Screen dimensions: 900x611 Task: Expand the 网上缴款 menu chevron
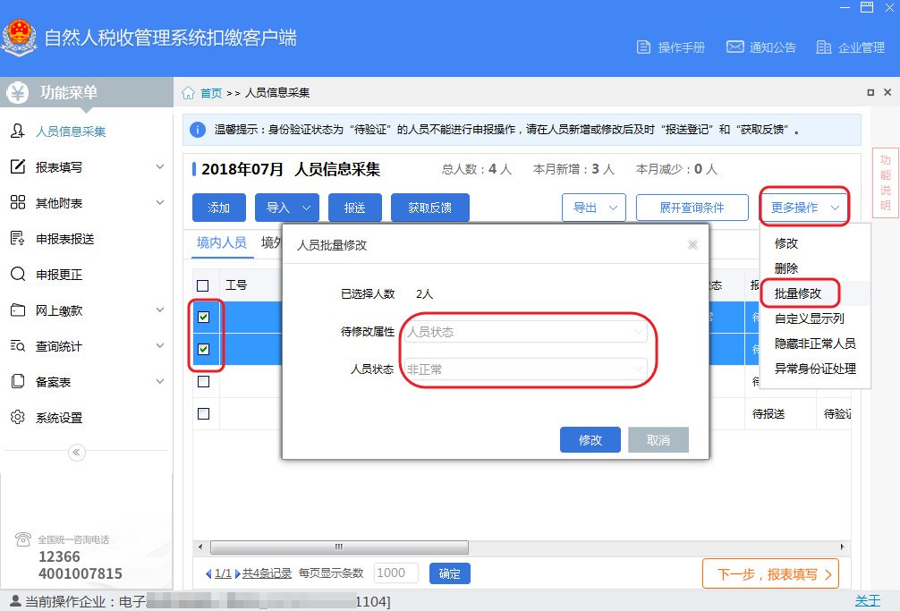coord(160,310)
